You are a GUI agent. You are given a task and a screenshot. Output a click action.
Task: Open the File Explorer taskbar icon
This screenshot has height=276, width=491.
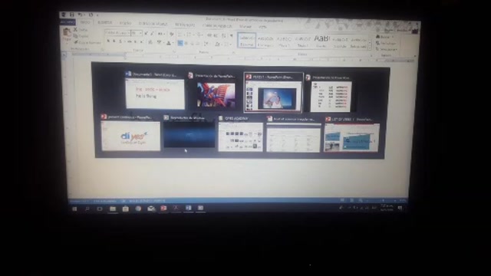coord(113,209)
